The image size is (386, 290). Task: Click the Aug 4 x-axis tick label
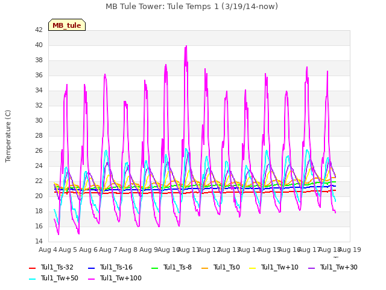48,250
